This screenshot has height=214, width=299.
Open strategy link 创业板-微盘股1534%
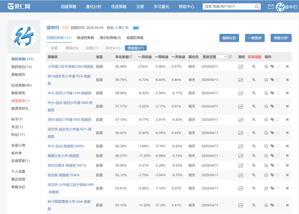pyautogui.click(x=64, y=175)
